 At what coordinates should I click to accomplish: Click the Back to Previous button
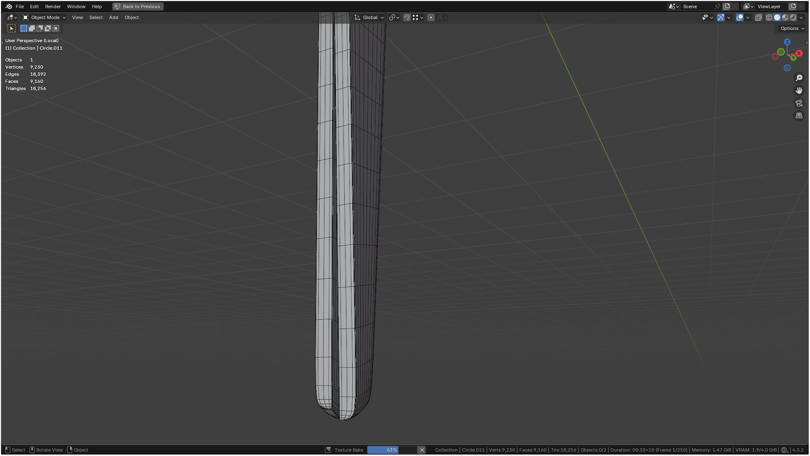tap(138, 6)
